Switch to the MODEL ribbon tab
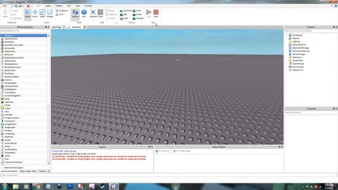This screenshot has height=190, width=338. click(x=48, y=6)
